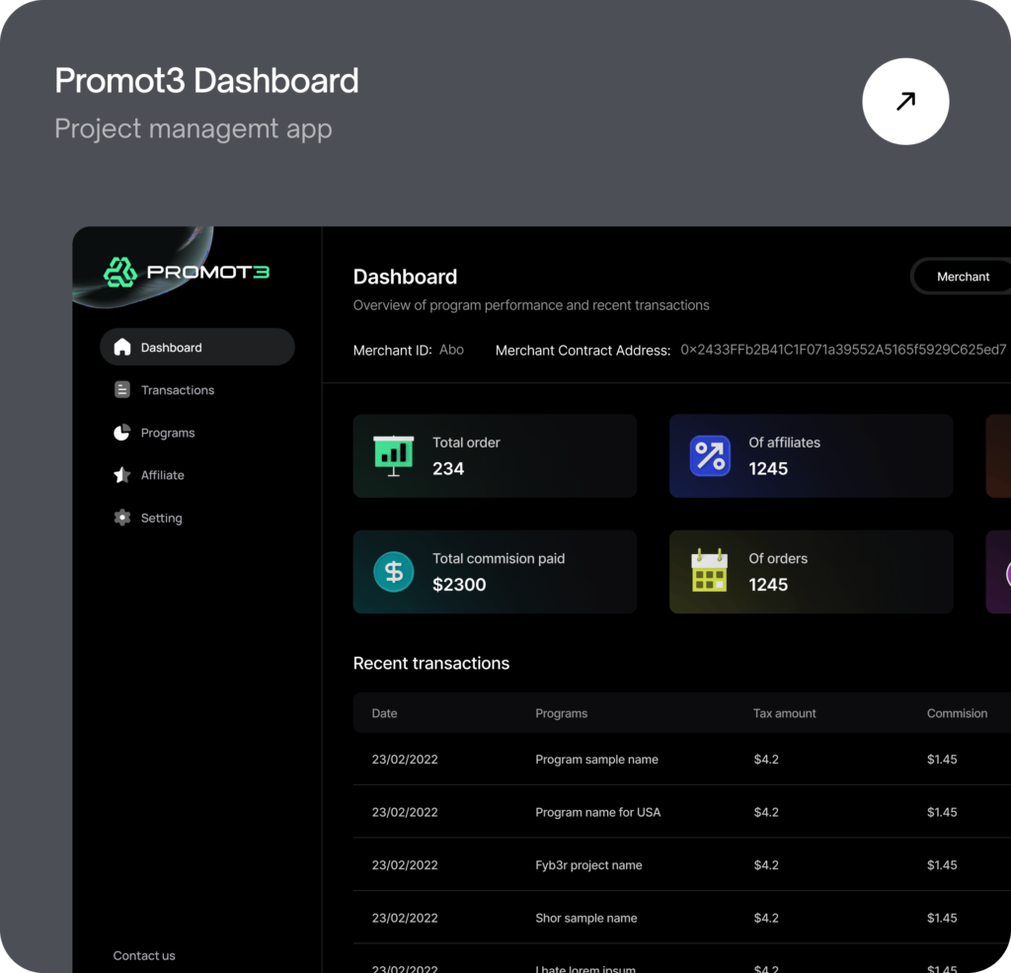Click the Dashboard home icon

pos(122,348)
